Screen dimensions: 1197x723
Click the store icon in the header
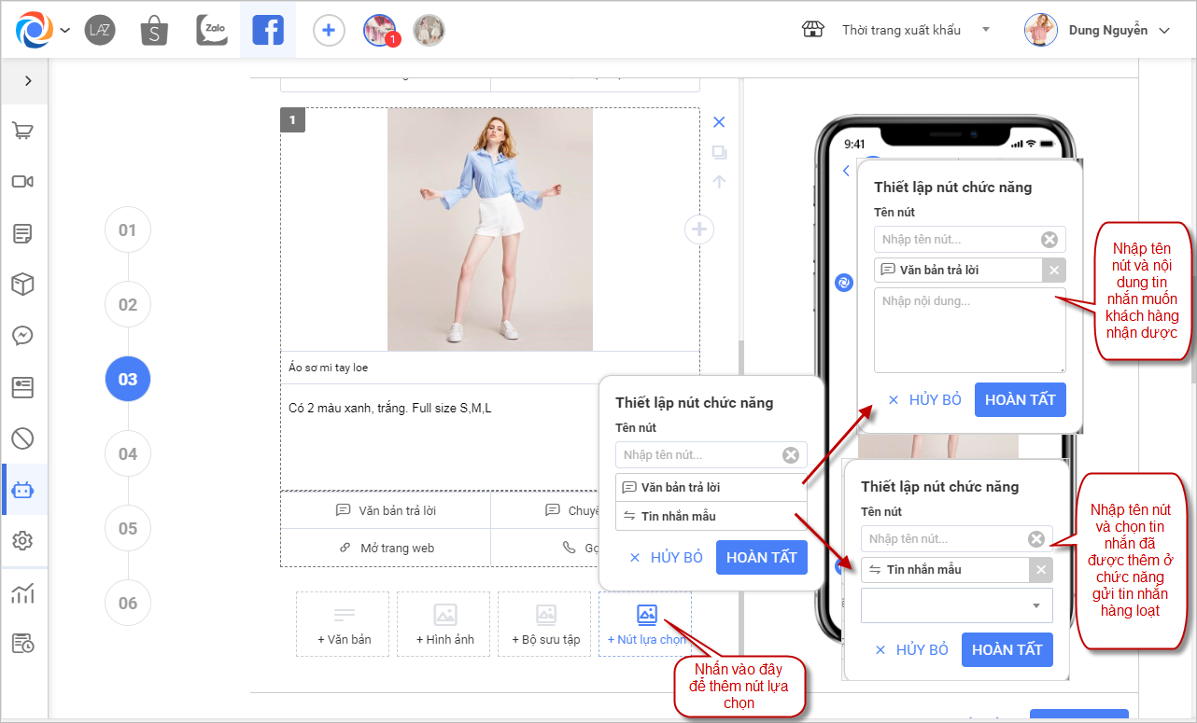[813, 30]
